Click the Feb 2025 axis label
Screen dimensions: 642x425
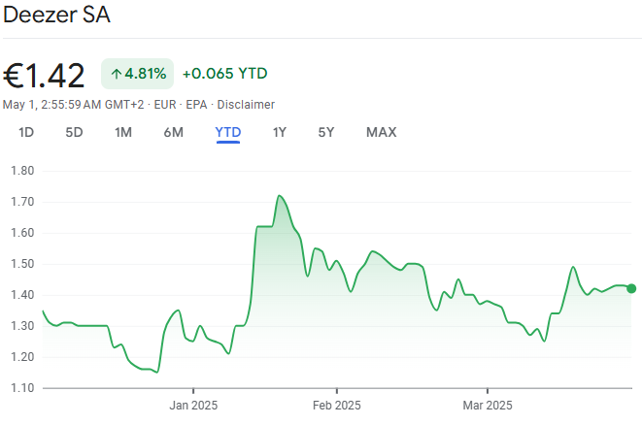(337, 406)
